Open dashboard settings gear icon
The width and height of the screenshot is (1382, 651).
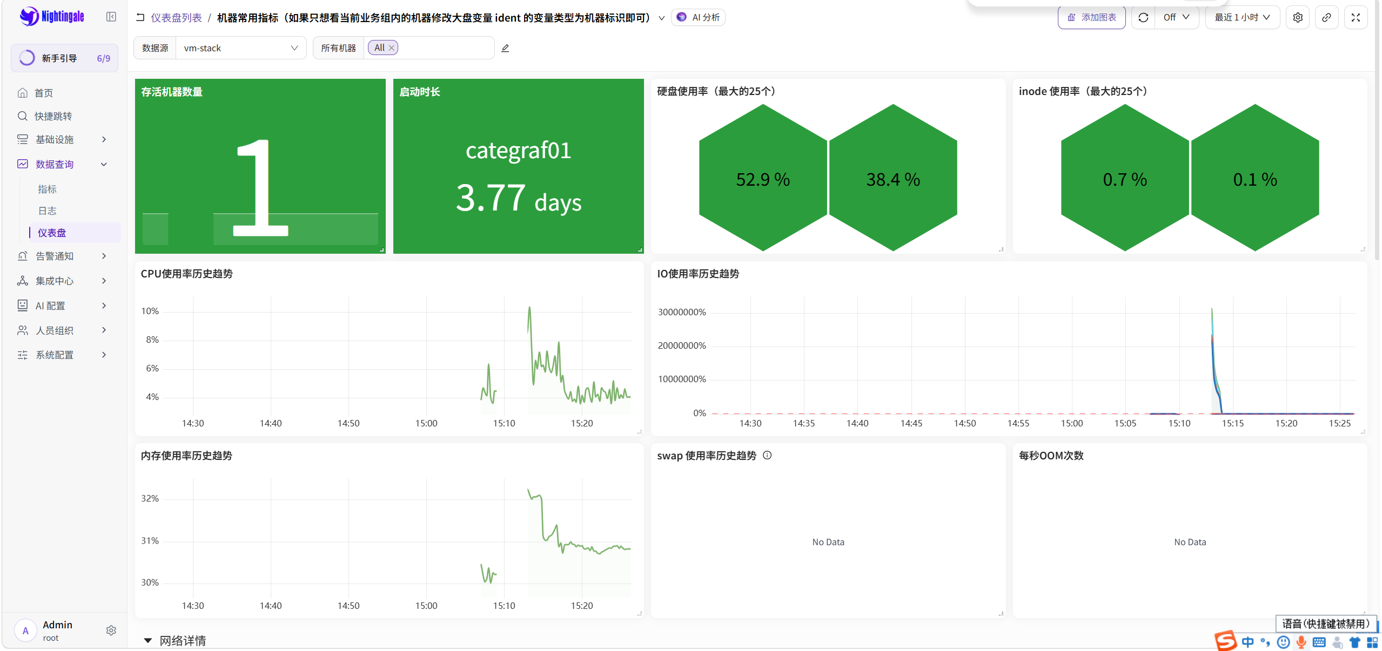point(1298,17)
